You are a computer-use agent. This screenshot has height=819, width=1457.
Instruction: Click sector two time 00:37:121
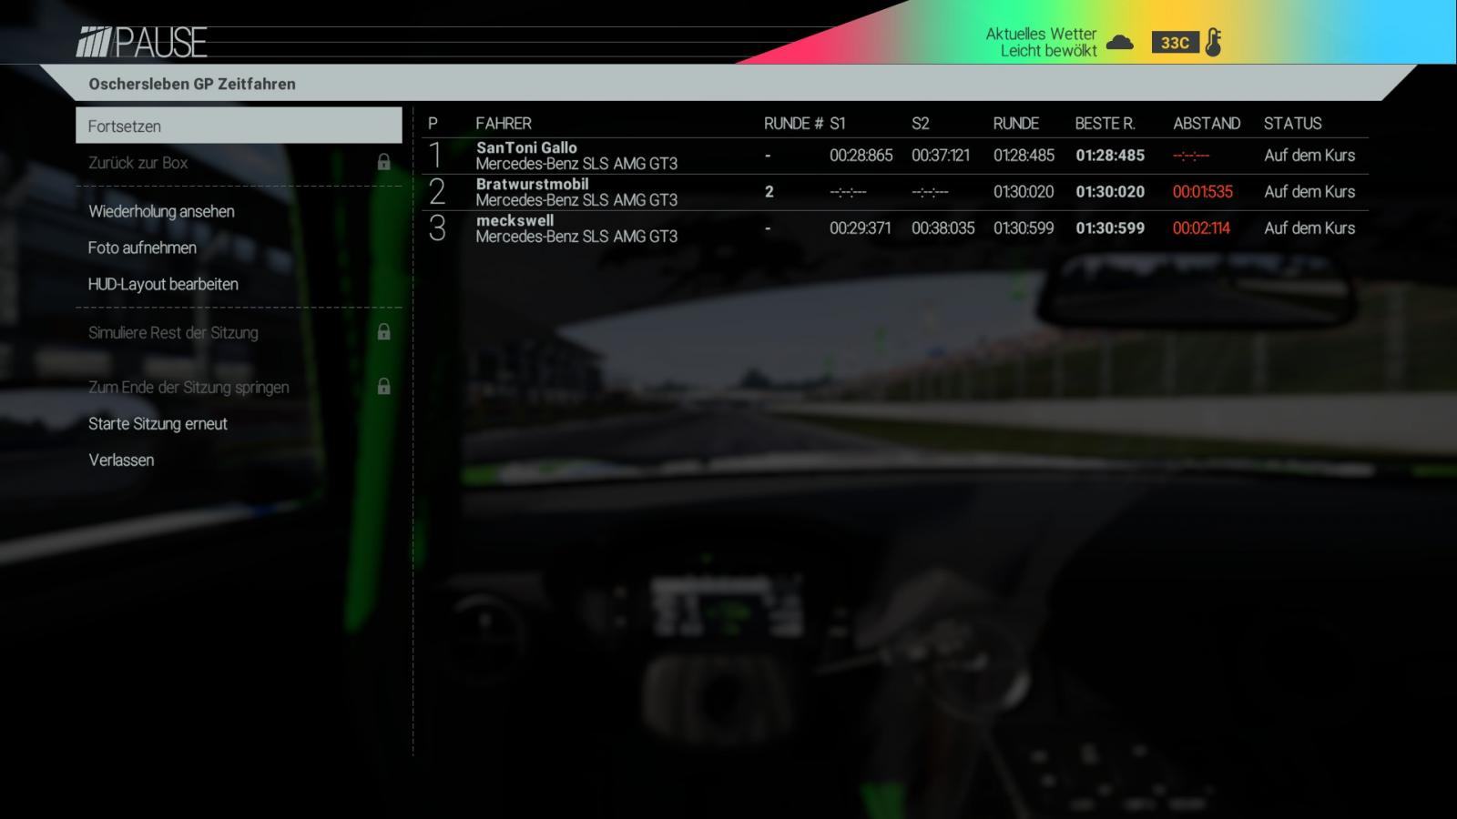(941, 156)
